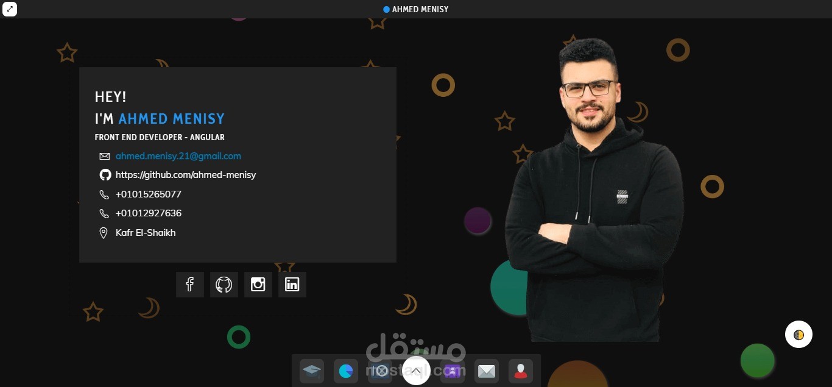Click the phone icon beside +01012927636
This screenshot has width=832, height=387.
point(104,213)
